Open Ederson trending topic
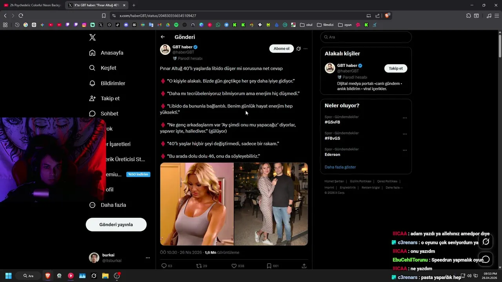The height and width of the screenshot is (282, 502). [332, 155]
